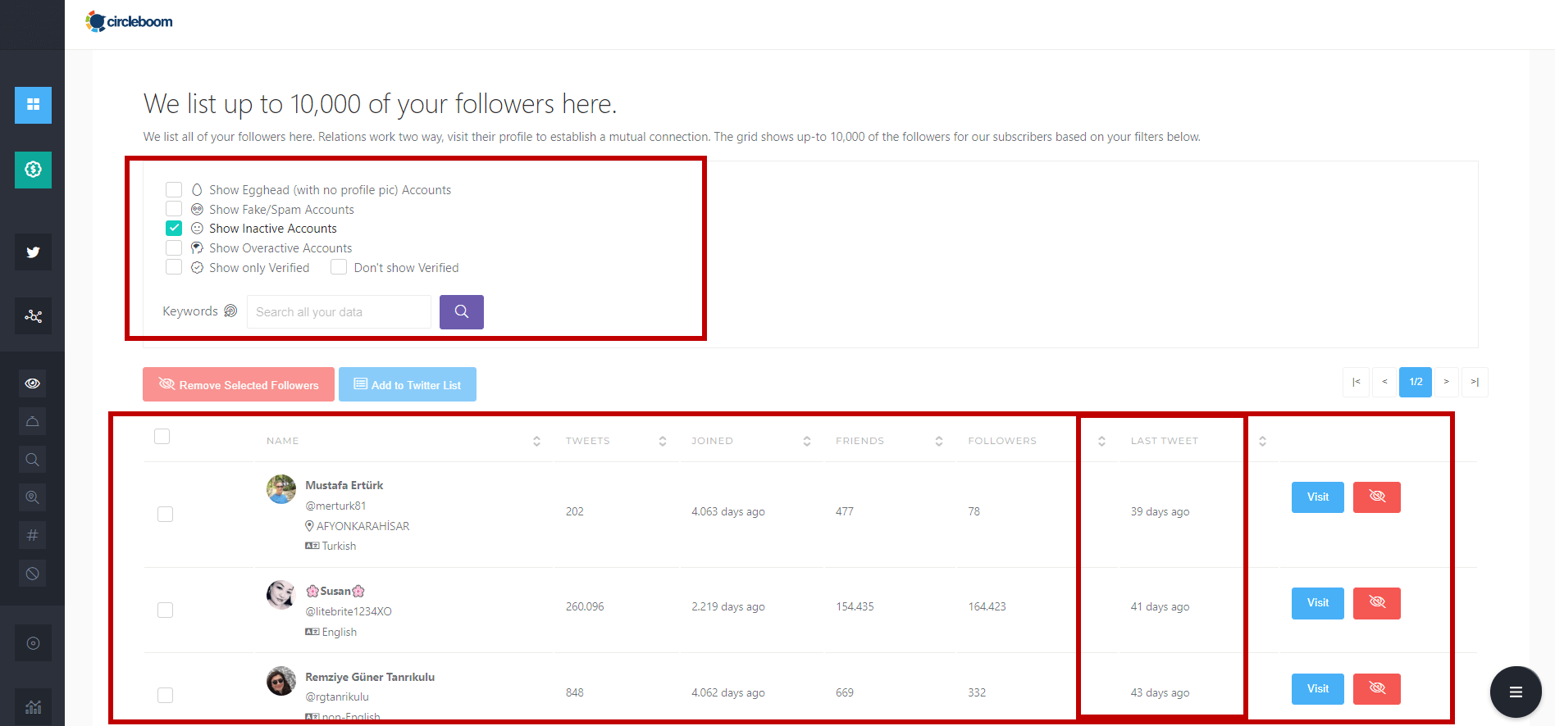Remove follower Mustafa Ertürk with red eye icon

click(x=1377, y=497)
